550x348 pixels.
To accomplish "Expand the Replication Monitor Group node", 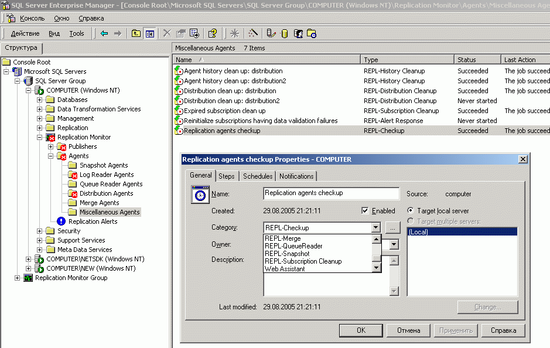I will (x=17, y=278).
